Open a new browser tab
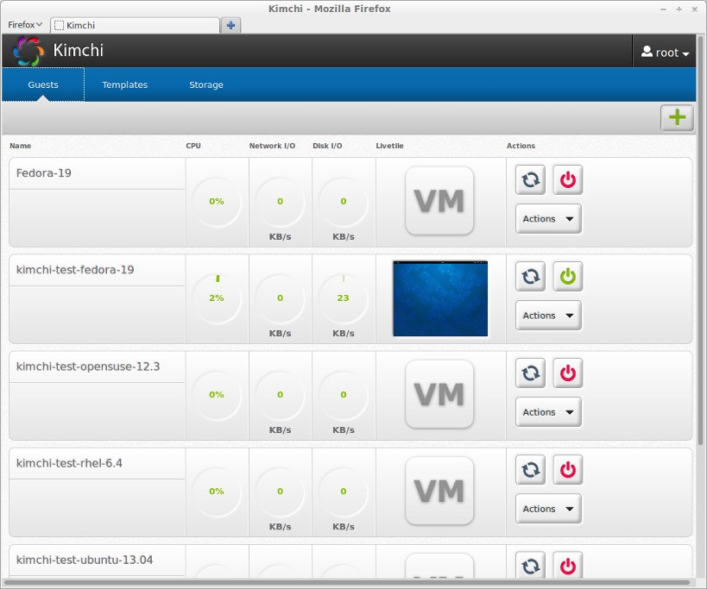The width and height of the screenshot is (707, 589). coord(230,25)
